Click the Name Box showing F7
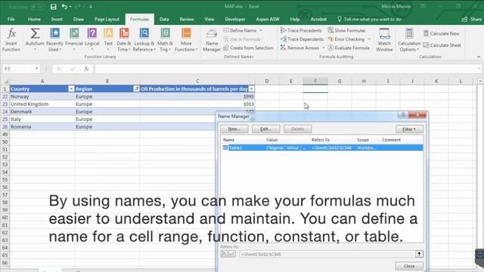The image size is (484, 272). (x=18, y=69)
